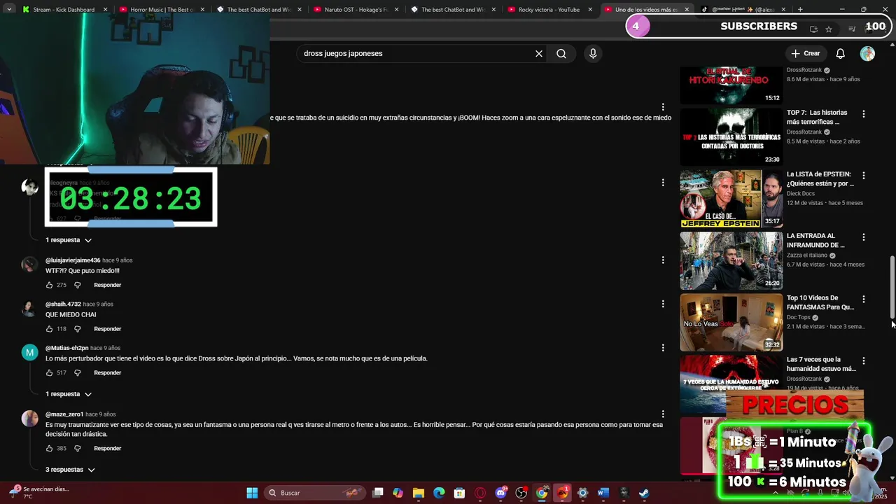
Task: Open the account avatar menu
Action: [x=867, y=53]
